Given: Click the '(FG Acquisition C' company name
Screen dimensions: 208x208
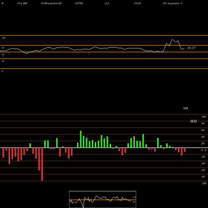Looking at the screenshot, I should tap(173, 3).
